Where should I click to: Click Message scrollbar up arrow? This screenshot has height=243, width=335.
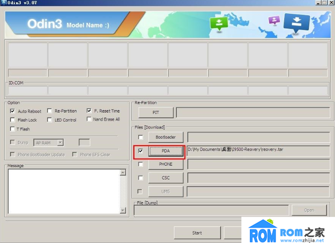click(123, 172)
